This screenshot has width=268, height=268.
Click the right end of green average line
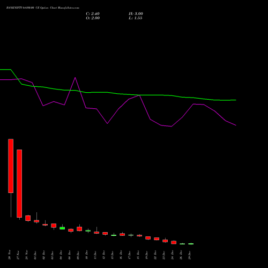[236, 100]
